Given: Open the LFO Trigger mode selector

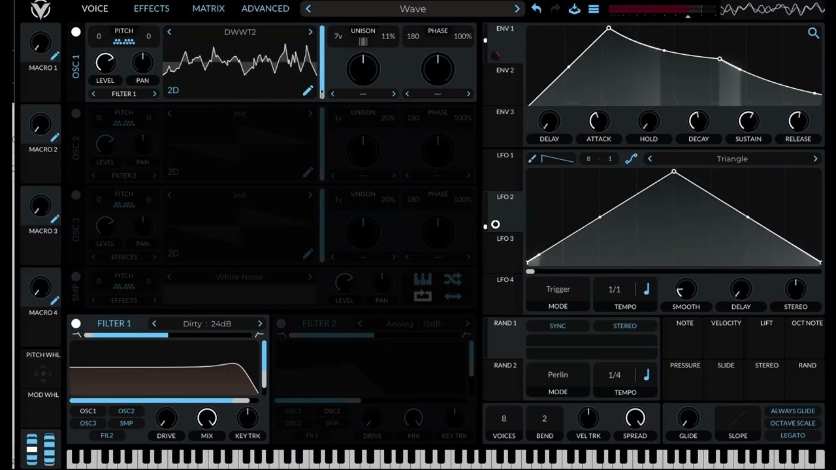Looking at the screenshot, I should click(x=558, y=289).
